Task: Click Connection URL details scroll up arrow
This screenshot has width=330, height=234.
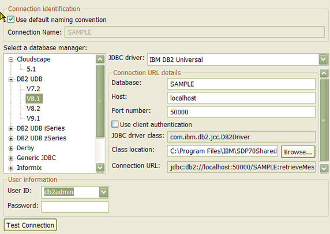Action: pyautogui.click(x=324, y=73)
